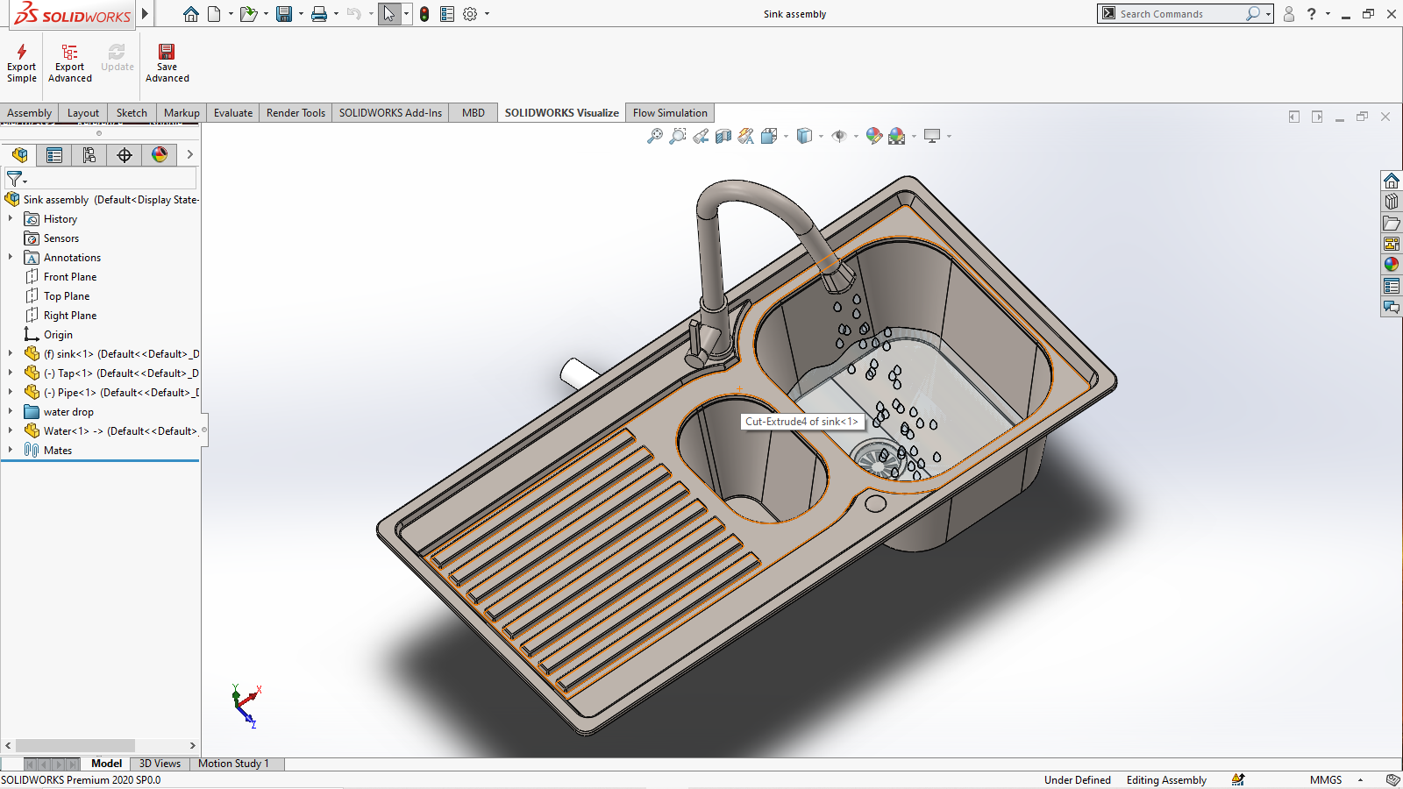
Task: Click the Save Advanced button
Action: [167, 63]
